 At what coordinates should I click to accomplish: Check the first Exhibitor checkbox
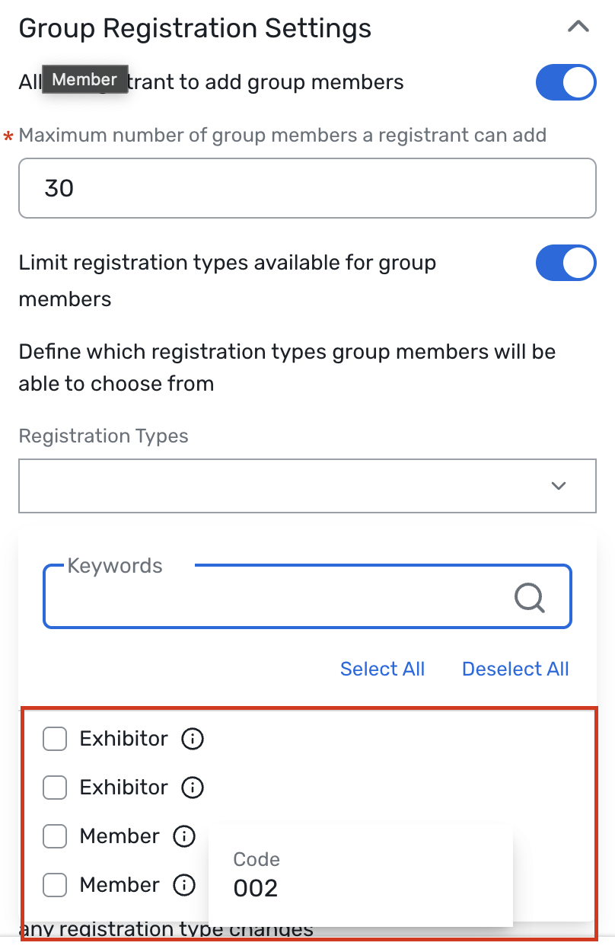55,739
